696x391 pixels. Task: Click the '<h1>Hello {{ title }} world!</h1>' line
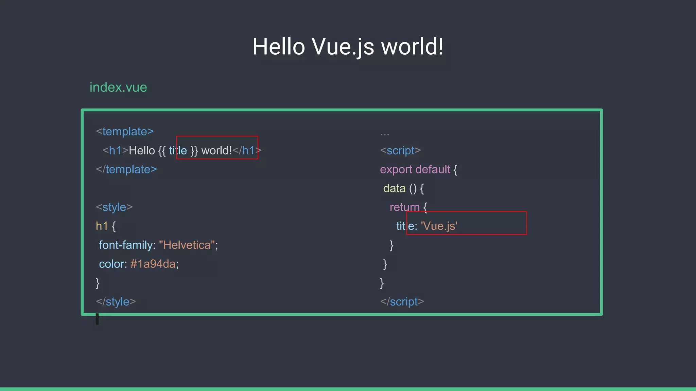pyautogui.click(x=182, y=150)
